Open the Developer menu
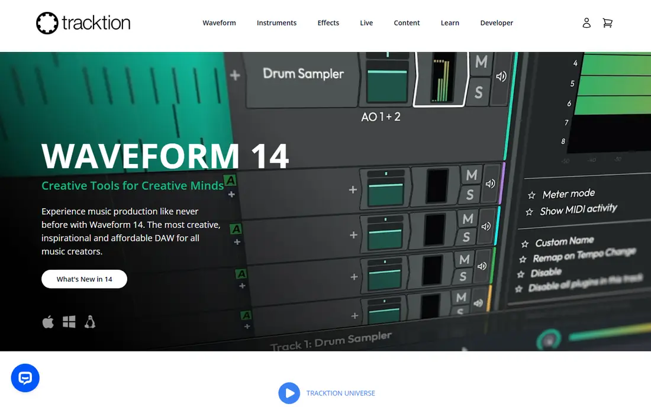 point(497,23)
